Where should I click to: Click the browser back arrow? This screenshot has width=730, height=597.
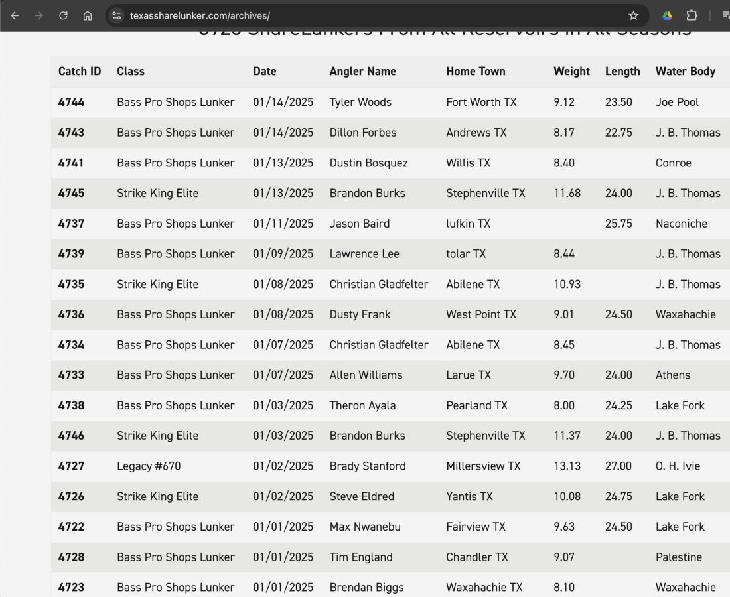click(x=15, y=15)
